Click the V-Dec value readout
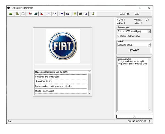Viewport: 165px width, 134px height. [x=121, y=20]
